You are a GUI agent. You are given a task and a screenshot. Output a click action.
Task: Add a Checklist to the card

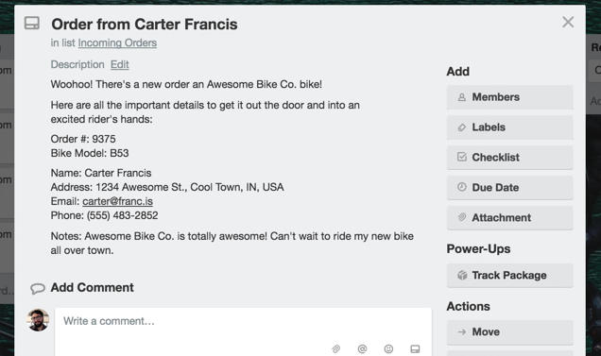(509, 158)
